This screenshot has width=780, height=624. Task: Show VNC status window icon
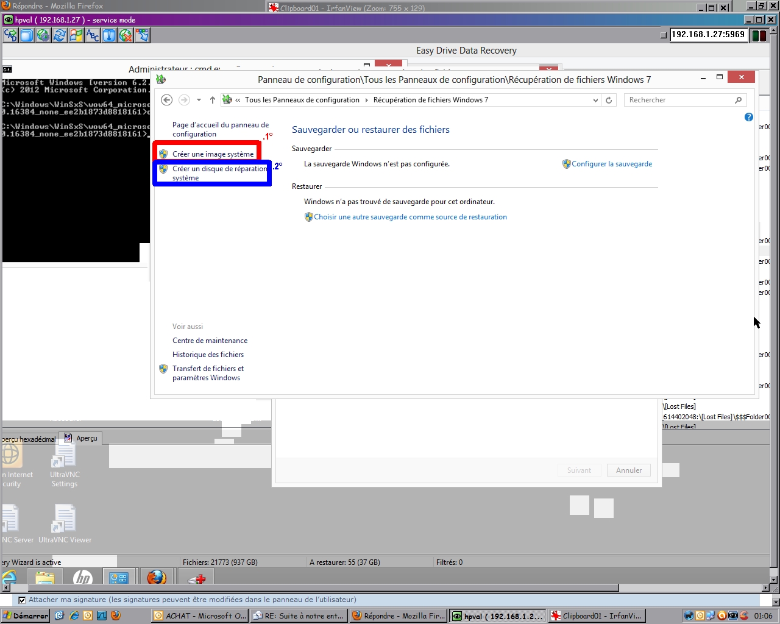click(x=109, y=35)
